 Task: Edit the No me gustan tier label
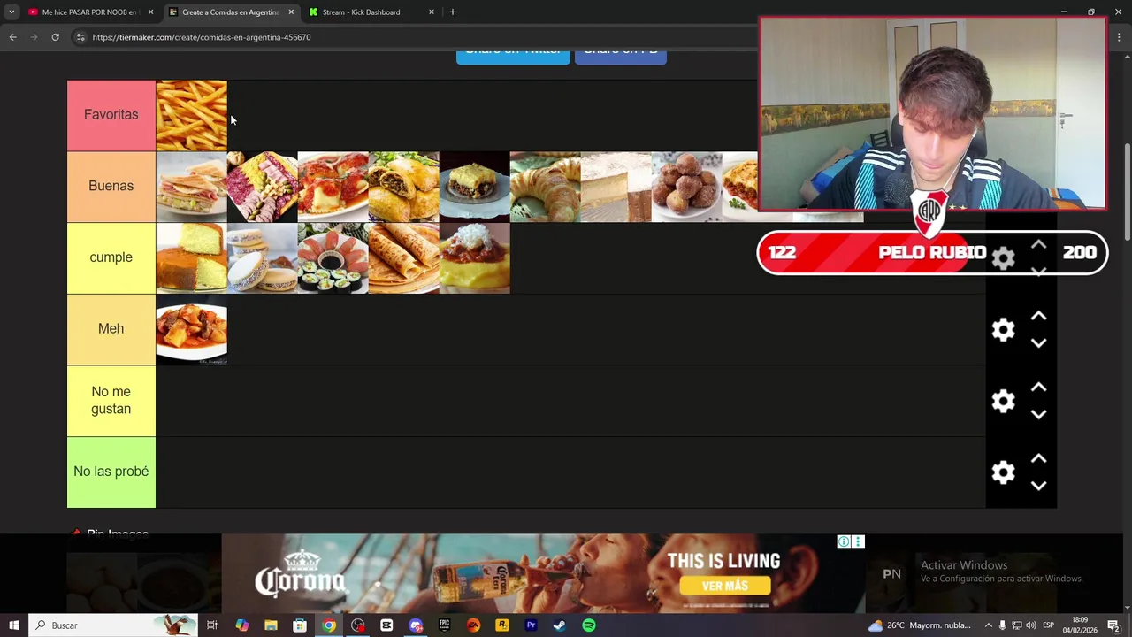[111, 401]
